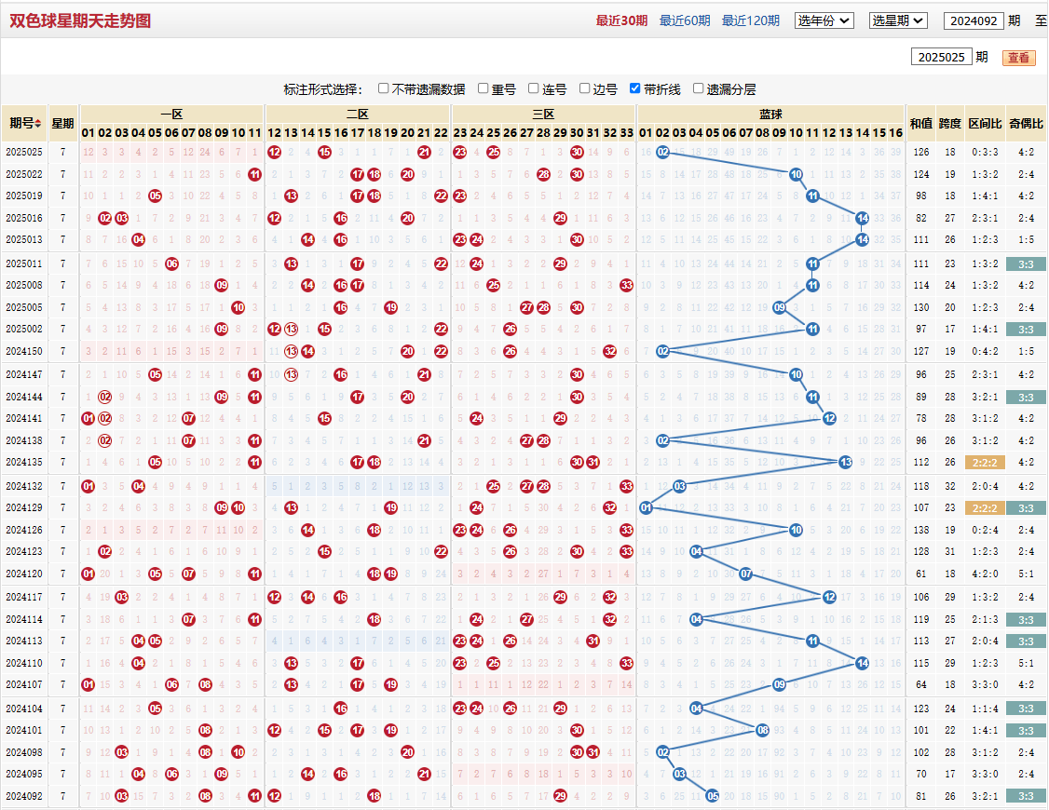This screenshot has width=1049, height=810.
Task: Click 5:1 odd-even ratio in row 2024120
Action: 1027,574
